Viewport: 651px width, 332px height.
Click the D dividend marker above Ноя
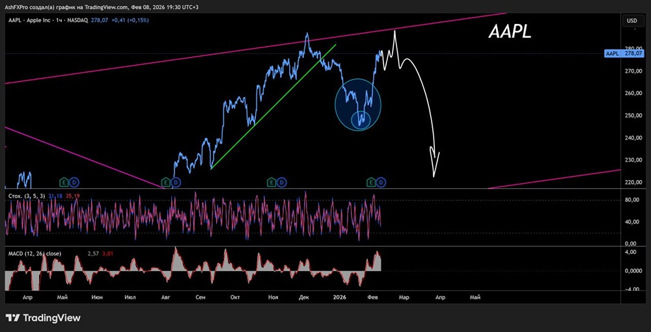click(281, 182)
